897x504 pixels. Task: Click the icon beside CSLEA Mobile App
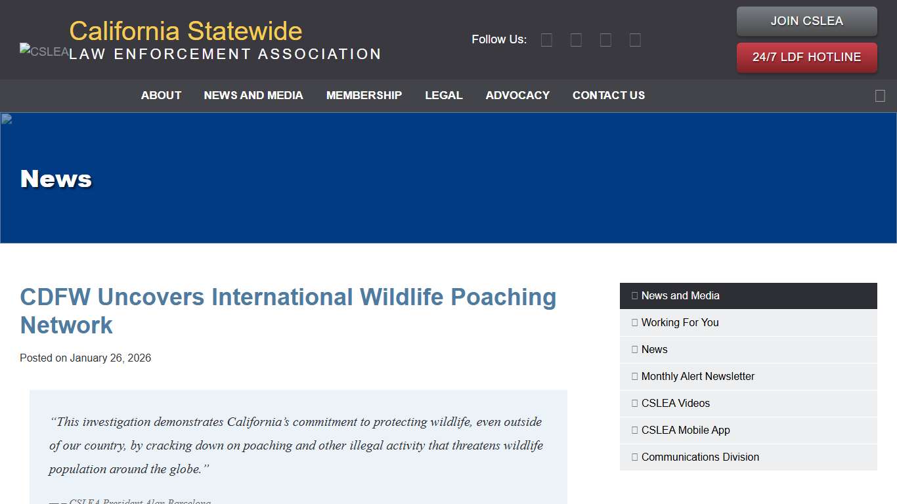tap(634, 430)
